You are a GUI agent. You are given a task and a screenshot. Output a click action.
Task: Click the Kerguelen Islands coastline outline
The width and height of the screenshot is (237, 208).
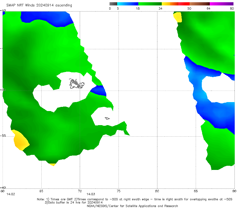click(x=77, y=84)
